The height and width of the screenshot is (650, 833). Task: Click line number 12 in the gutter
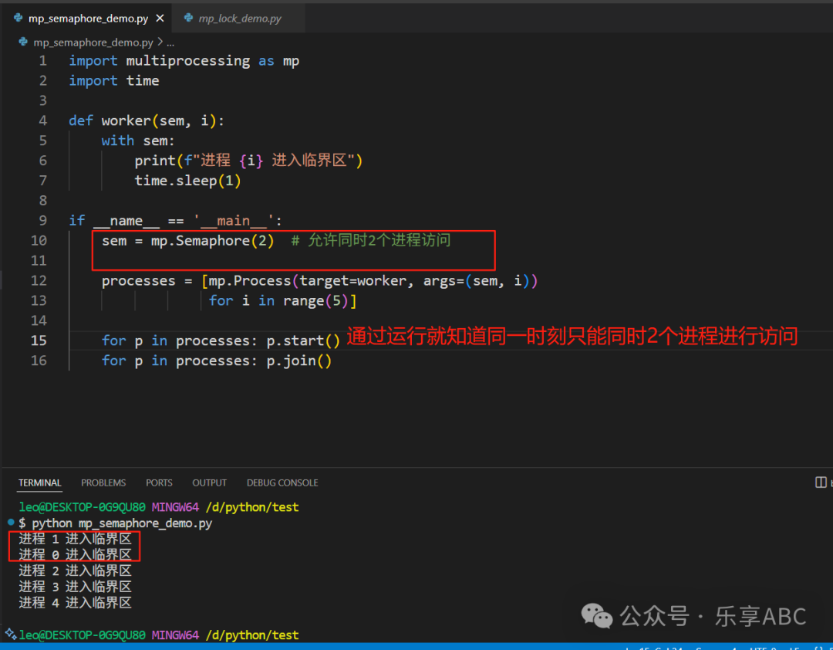click(x=39, y=281)
